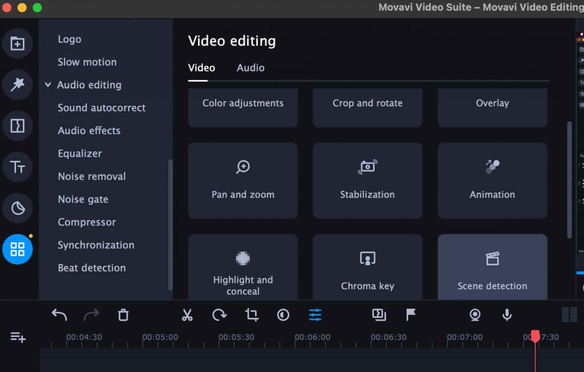Switch to the Video tab

(x=201, y=67)
